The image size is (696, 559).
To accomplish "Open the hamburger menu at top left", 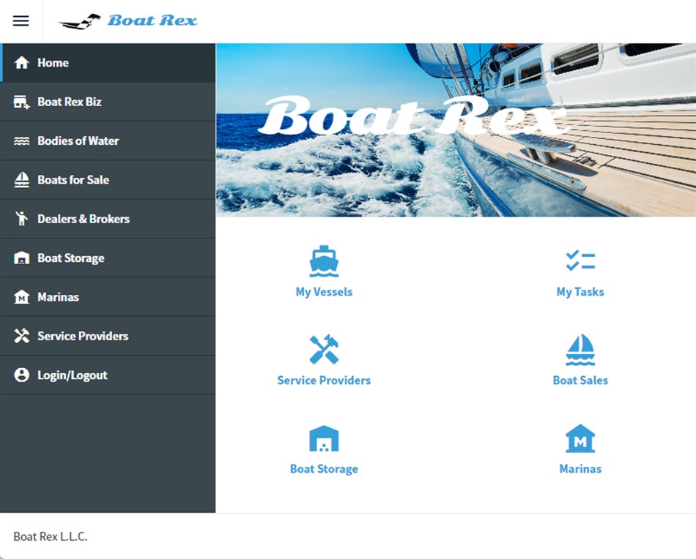I will (x=21, y=20).
